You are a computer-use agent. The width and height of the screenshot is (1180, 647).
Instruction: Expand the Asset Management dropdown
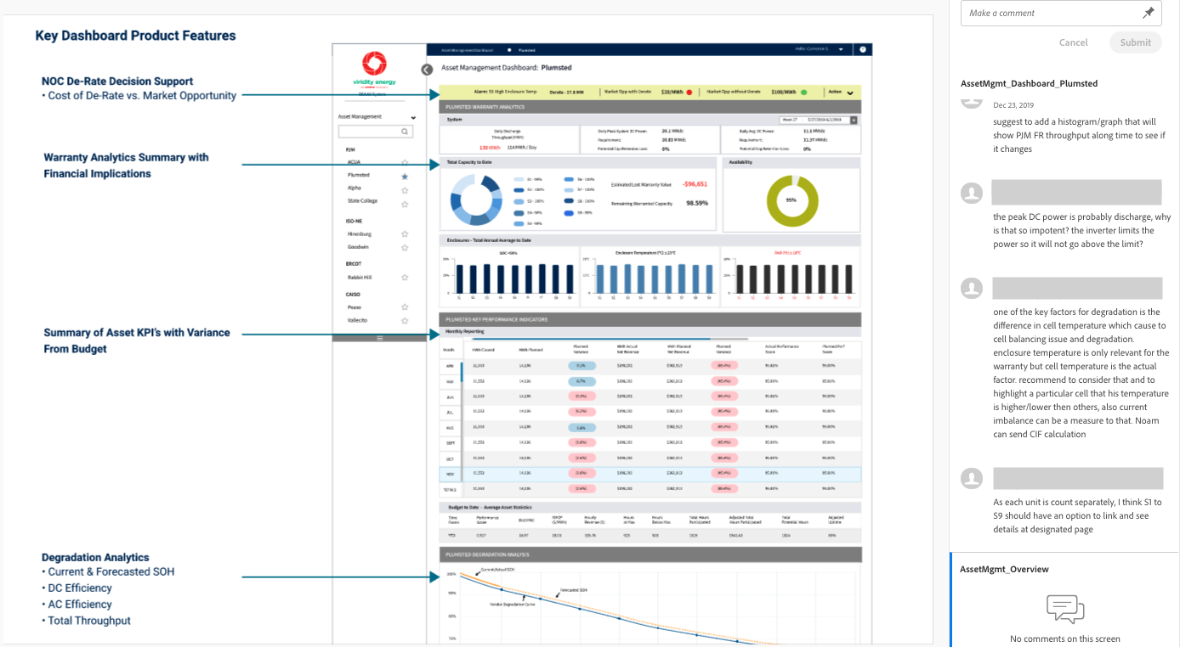point(413,117)
